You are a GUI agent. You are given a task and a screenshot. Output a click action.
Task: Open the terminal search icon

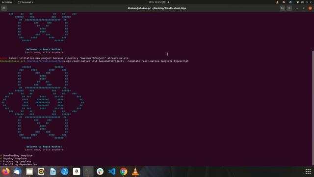(283, 8)
